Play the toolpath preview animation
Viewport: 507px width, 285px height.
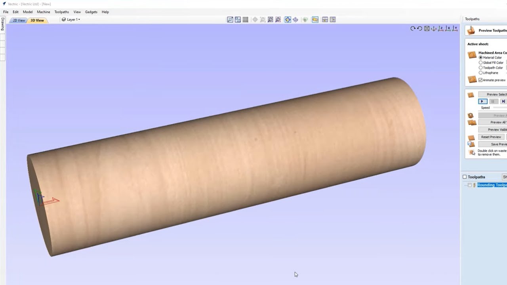[x=482, y=101]
